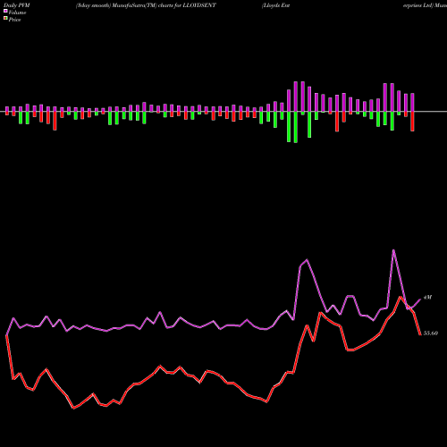Click the magenta Volume legend swatch
Screen dimensions: 447x447
click(5, 11)
